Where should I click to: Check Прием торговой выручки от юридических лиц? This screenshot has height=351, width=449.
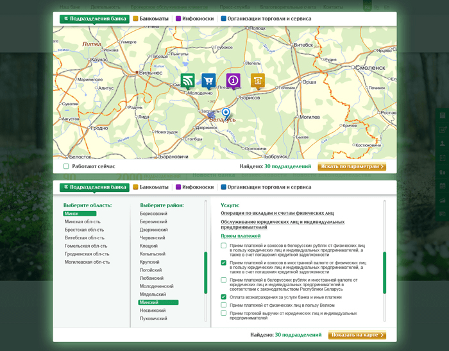tap(224, 313)
